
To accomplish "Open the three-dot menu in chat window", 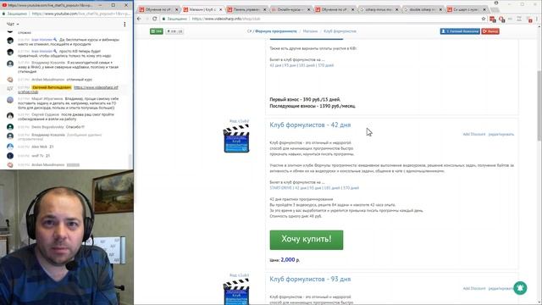I will point(124,25).
